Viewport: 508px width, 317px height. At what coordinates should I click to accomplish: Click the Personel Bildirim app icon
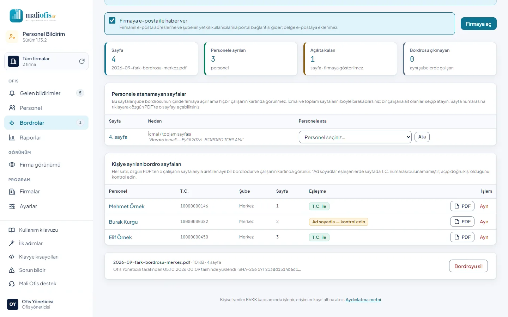[12, 37]
